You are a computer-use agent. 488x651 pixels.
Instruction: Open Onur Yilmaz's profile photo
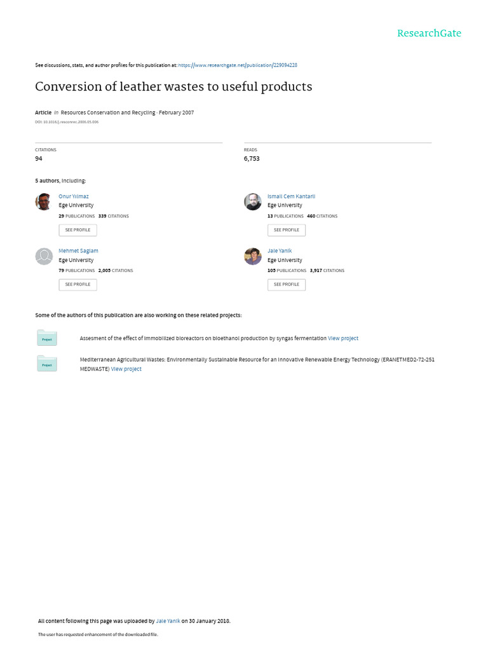point(44,202)
